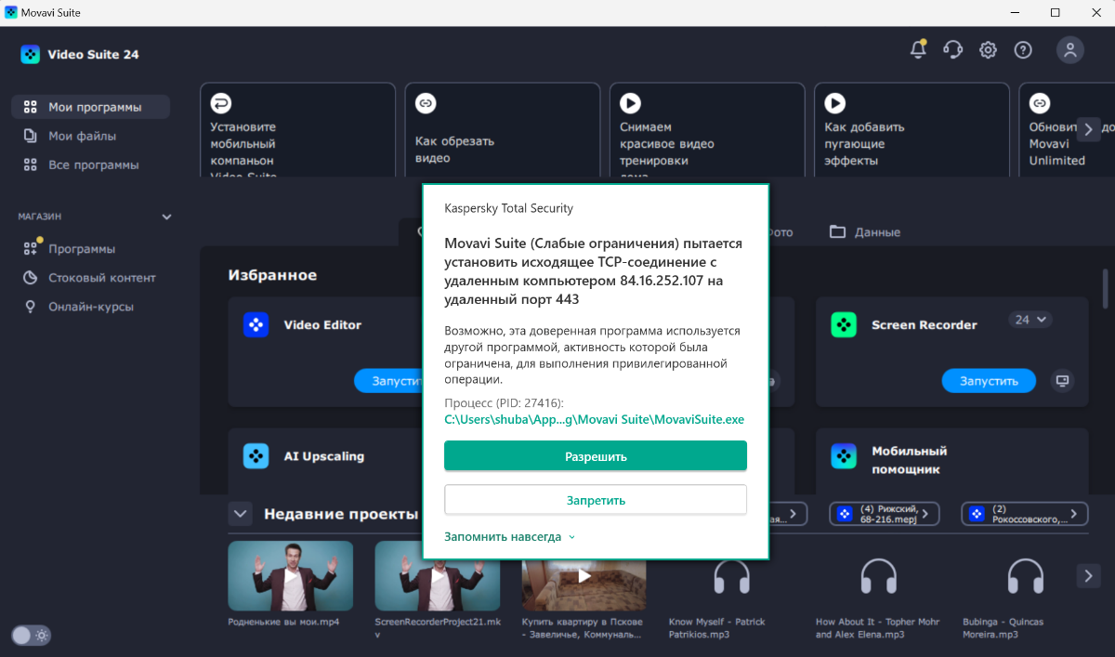Viewport: 1115px width, 657px height.
Task: Click the Screen Recorder app icon
Action: (x=844, y=324)
